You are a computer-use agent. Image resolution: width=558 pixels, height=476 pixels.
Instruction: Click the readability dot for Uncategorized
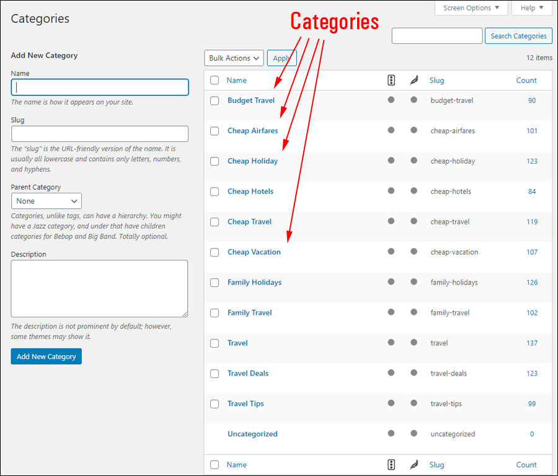point(414,433)
